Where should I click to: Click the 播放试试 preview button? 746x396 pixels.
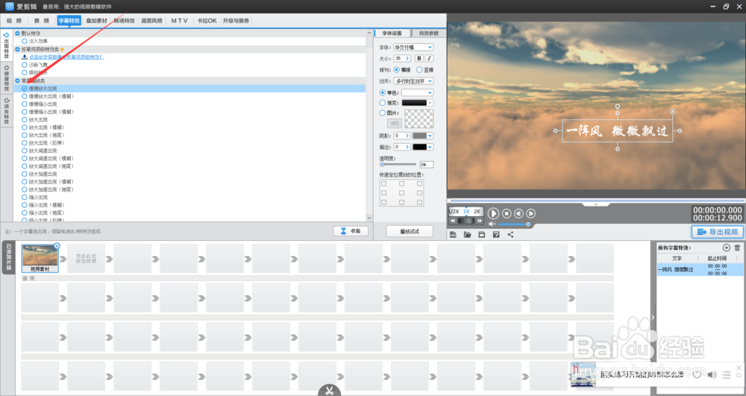(409, 231)
